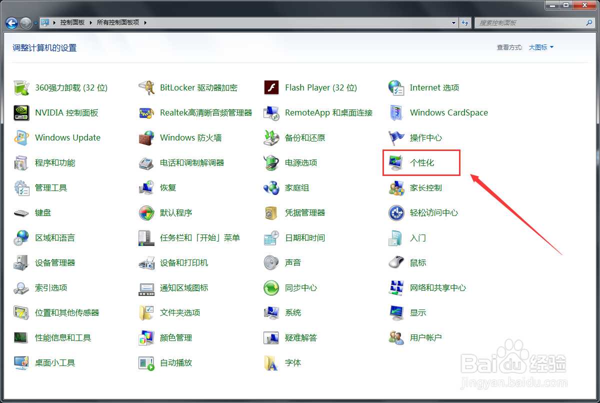Open the 大图标 view mode dropdown
Screen dimensions: 600x403
[x=541, y=47]
